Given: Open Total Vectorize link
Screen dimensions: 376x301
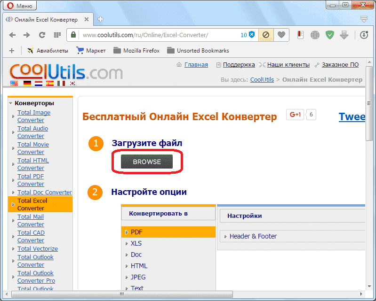Looking at the screenshot, I should coord(37,249).
